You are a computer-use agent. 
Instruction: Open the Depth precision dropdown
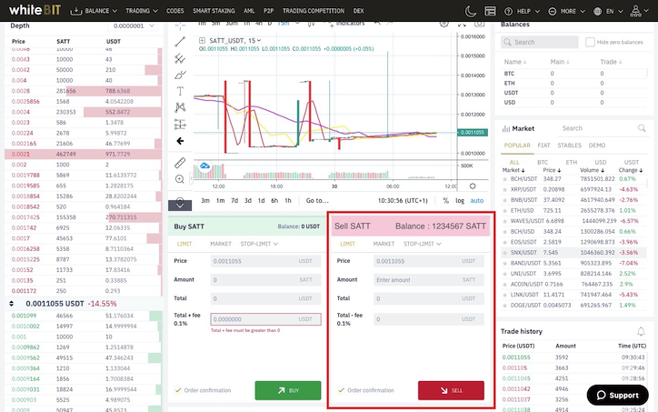132,26
